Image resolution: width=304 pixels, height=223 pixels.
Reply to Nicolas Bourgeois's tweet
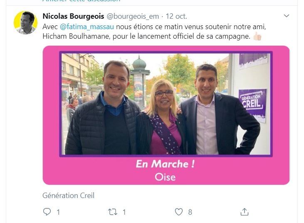pyautogui.click(x=47, y=212)
